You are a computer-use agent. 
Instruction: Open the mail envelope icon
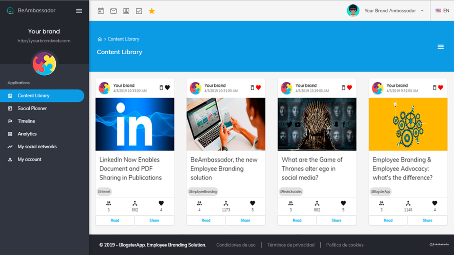click(113, 11)
